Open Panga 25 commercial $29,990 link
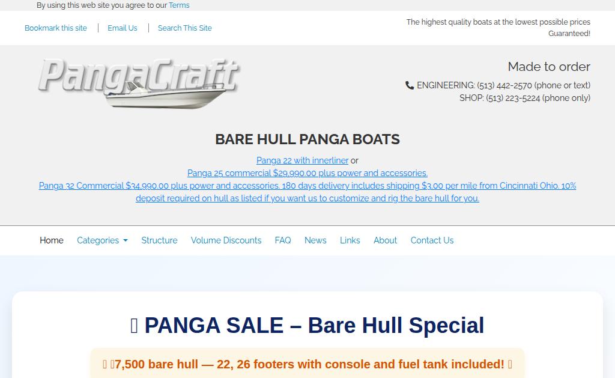The width and height of the screenshot is (615, 378). coord(307,172)
